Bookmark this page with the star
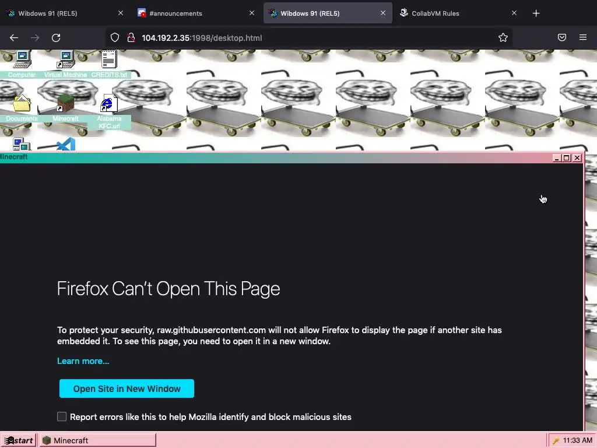Viewport: 597px width, 448px height. coord(503,37)
